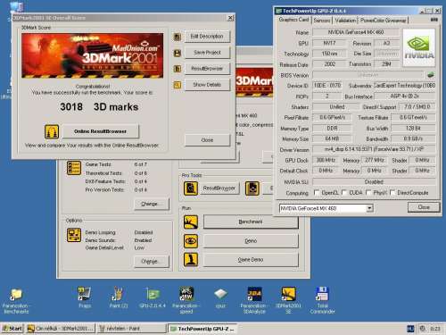Viewport: 446px width, 335px height.
Task: Click the Game Demo button
Action: point(251,260)
